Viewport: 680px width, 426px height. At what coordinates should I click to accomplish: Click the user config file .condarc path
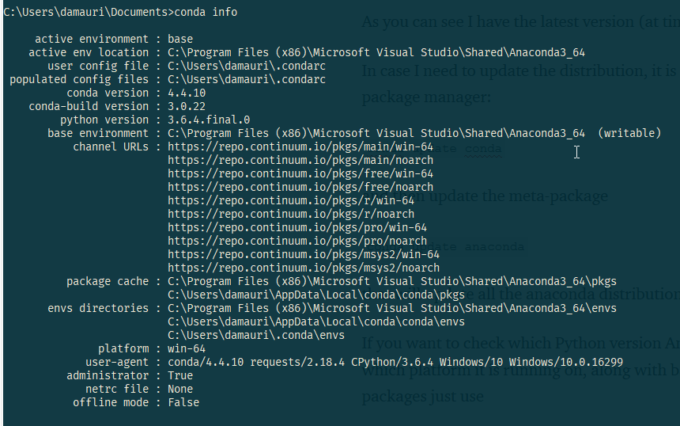pos(247,66)
